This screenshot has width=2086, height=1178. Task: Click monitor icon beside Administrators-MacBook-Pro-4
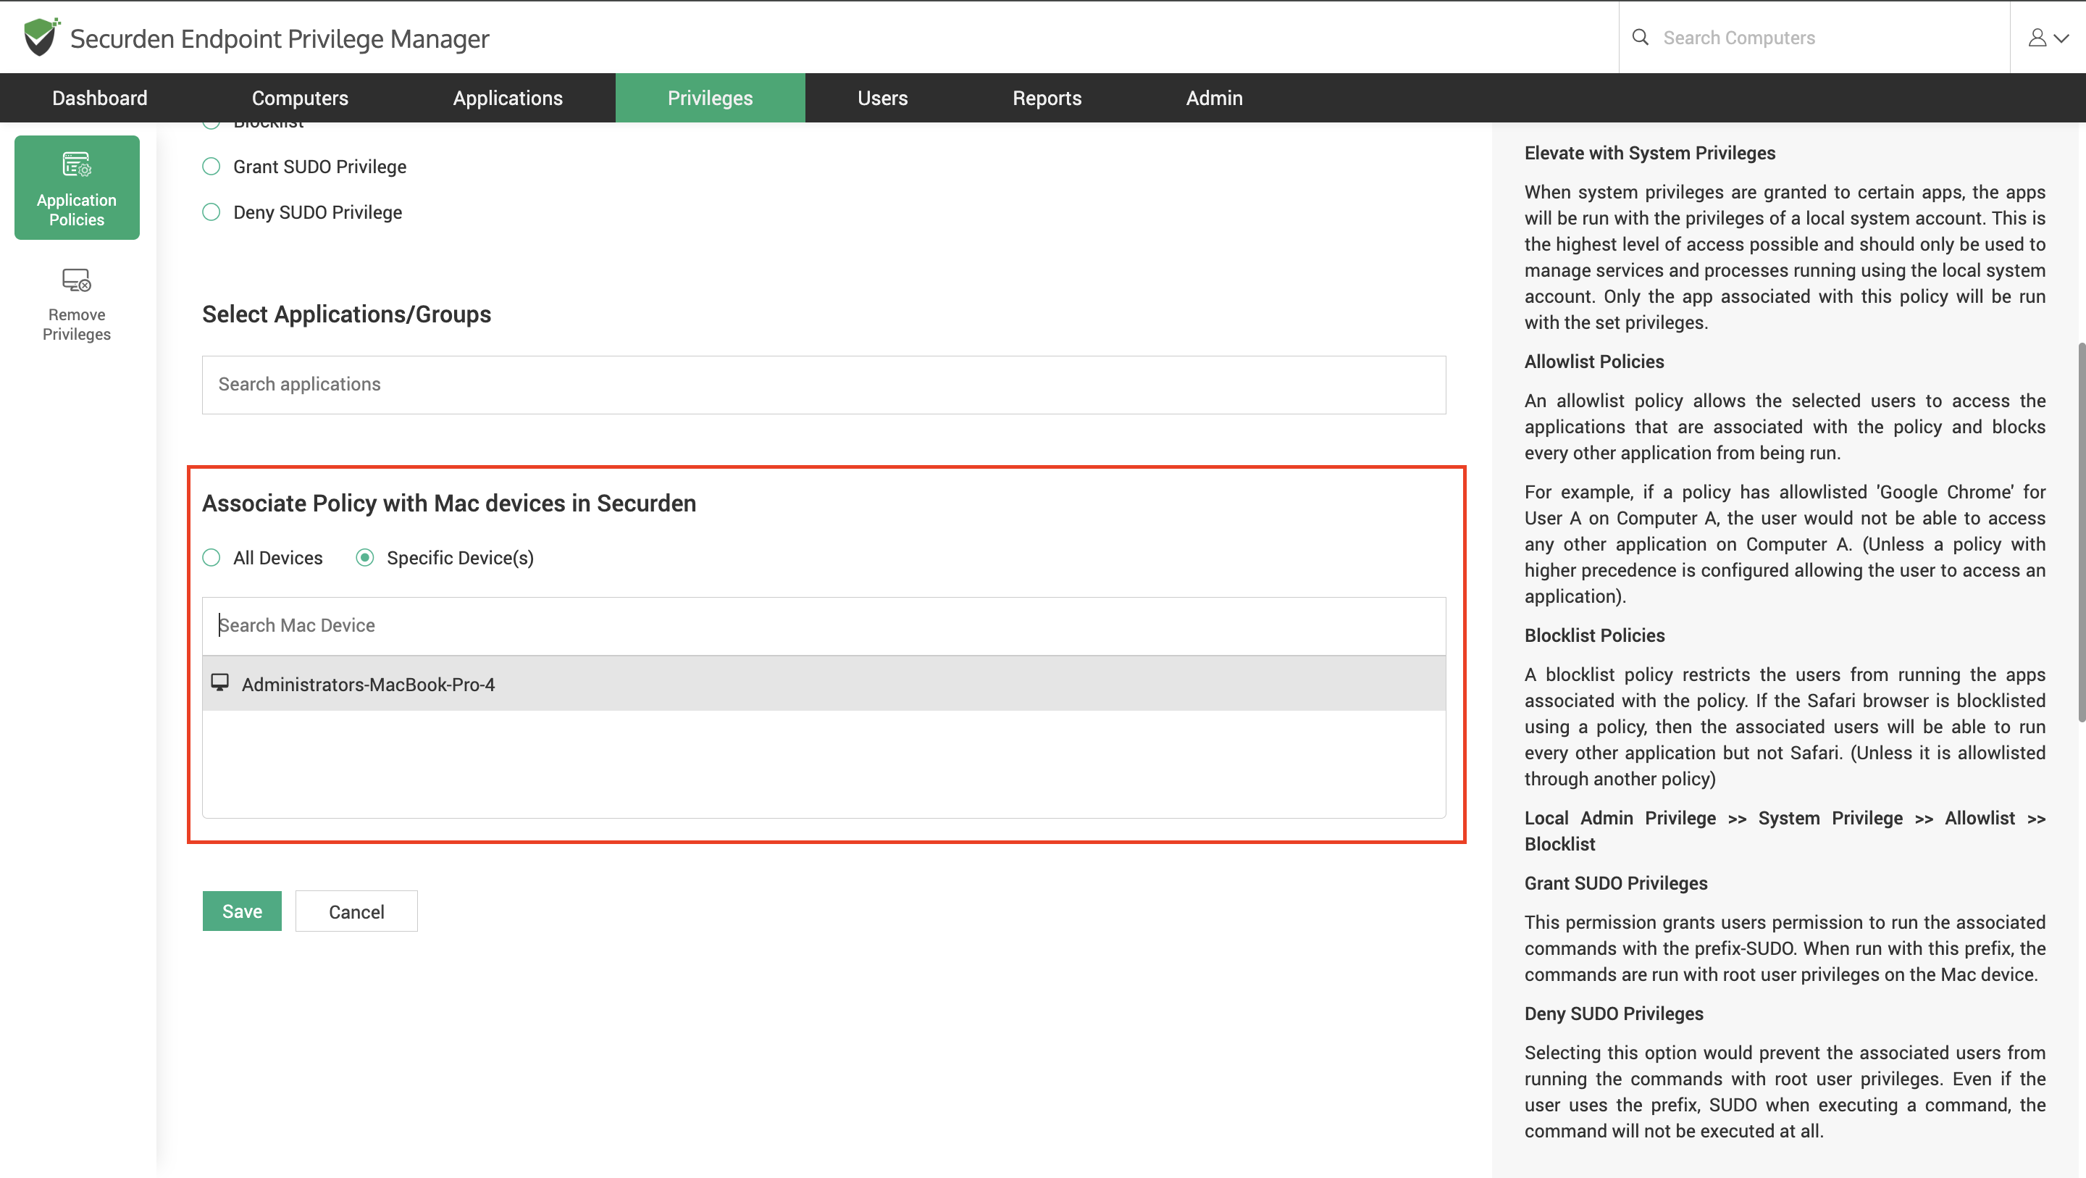point(219,682)
